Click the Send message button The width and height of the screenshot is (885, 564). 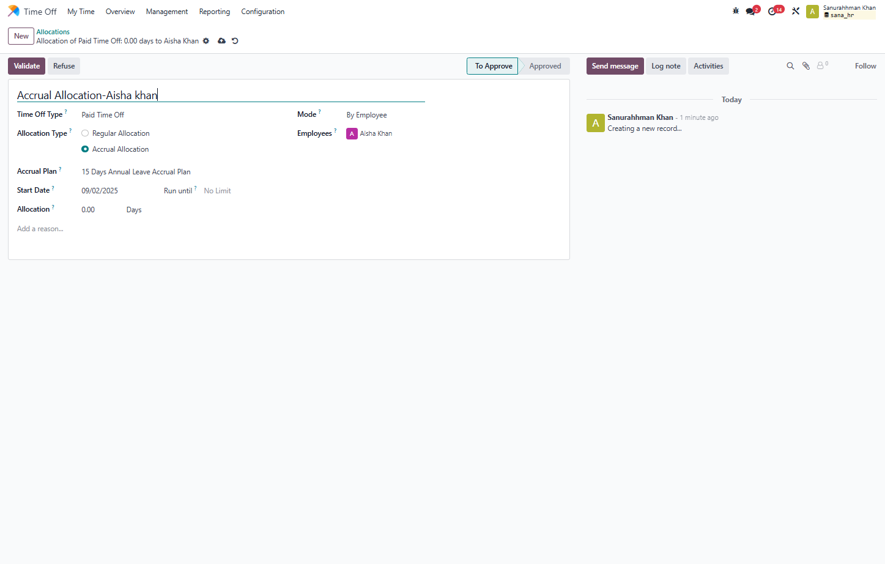[615, 66]
